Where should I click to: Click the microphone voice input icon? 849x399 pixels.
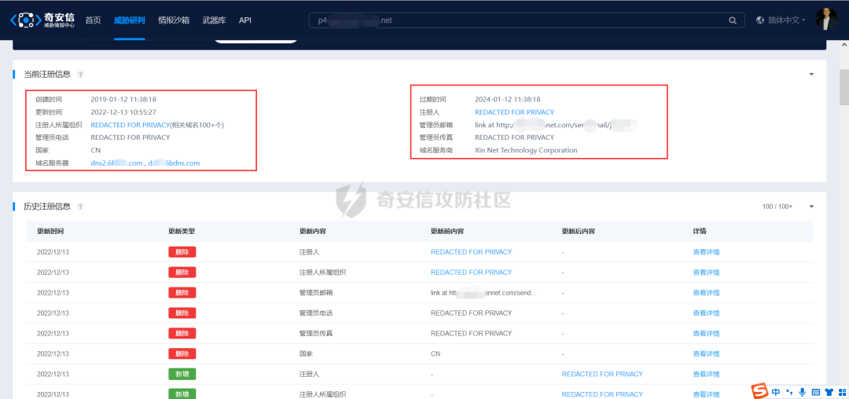pos(802,391)
